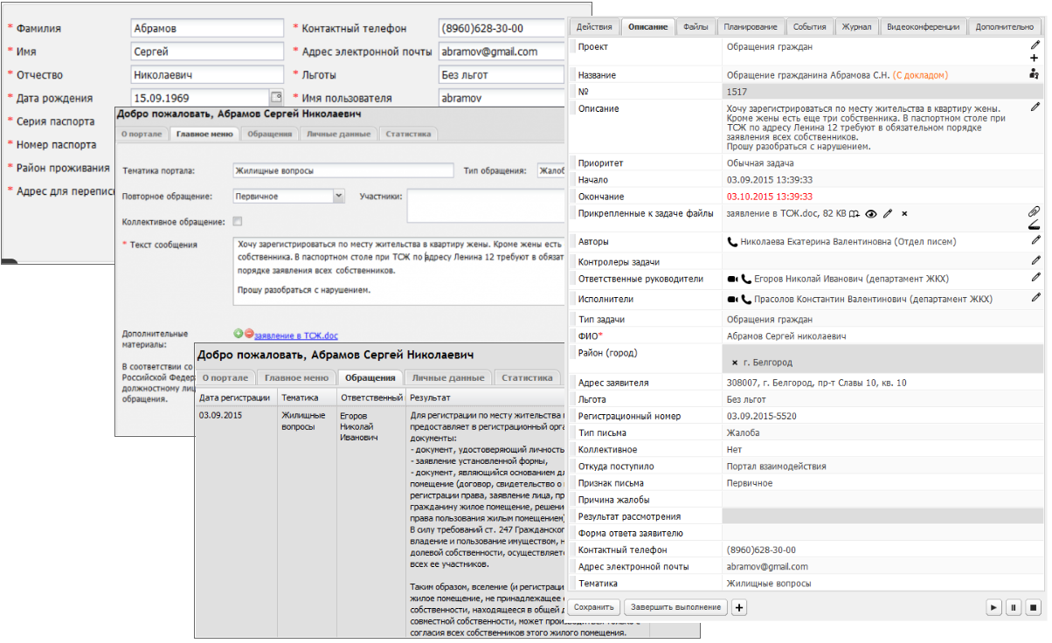Edit the Проект field with pencil icon
The image size is (1052, 643).
click(1035, 44)
